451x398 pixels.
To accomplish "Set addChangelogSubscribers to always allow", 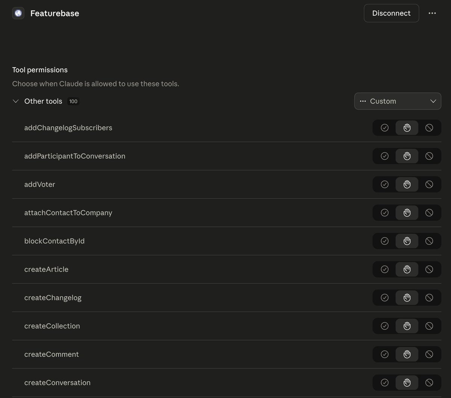I will (x=384, y=128).
